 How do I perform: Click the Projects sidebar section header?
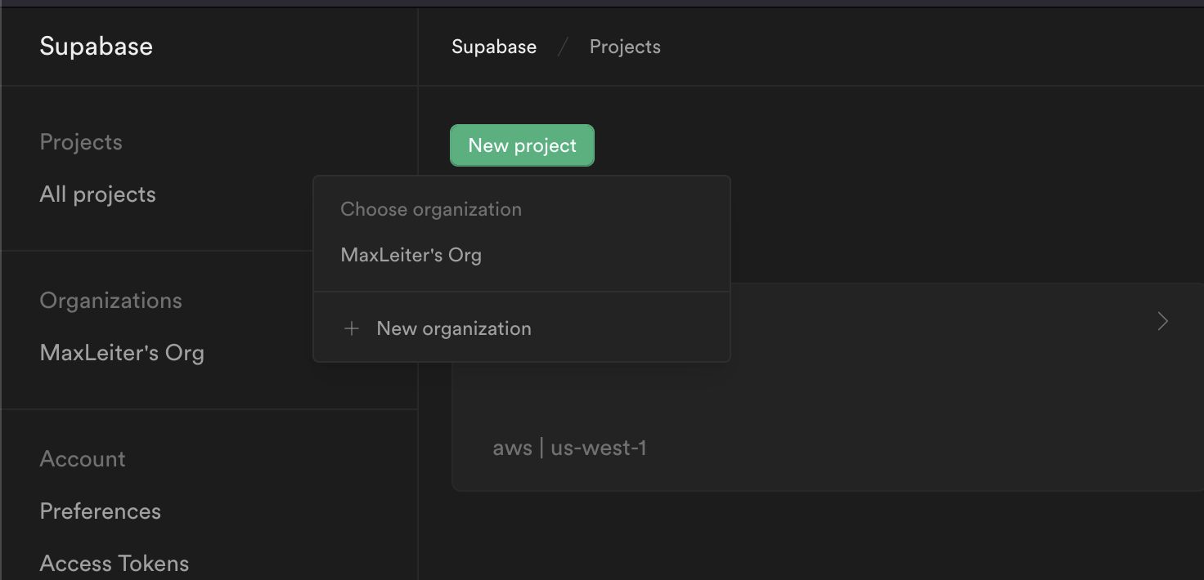[80, 141]
